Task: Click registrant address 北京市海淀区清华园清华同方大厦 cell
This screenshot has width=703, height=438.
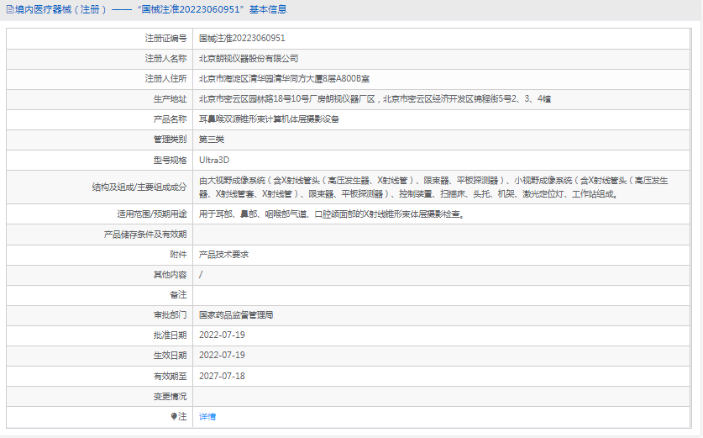Action: 284,79
